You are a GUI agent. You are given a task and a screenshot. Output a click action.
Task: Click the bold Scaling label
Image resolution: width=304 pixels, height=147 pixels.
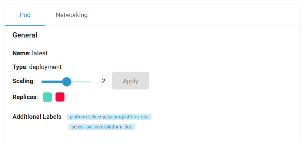coord(23,81)
